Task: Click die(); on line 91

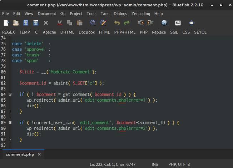Action: tap(34, 134)
